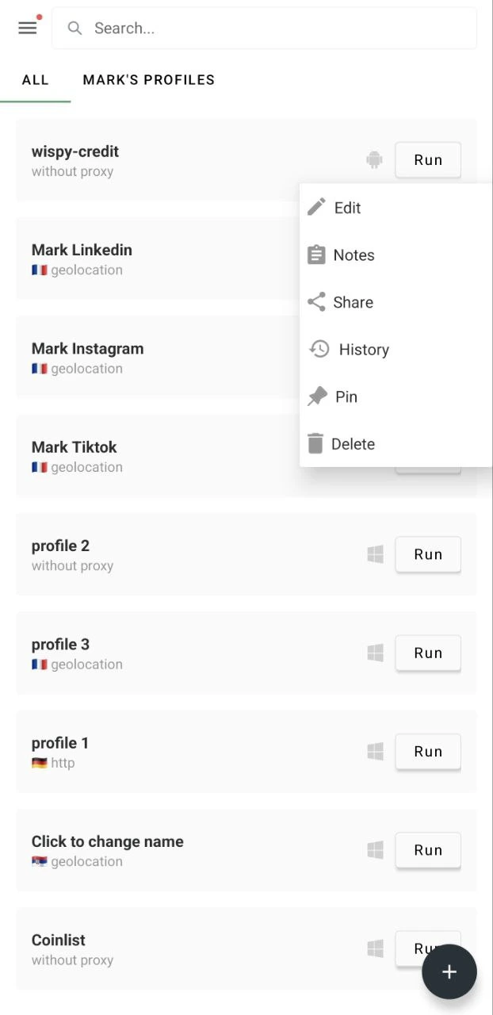493x1015 pixels.
Task: Click the Windows icon beside profile 2
Action: 374,554
